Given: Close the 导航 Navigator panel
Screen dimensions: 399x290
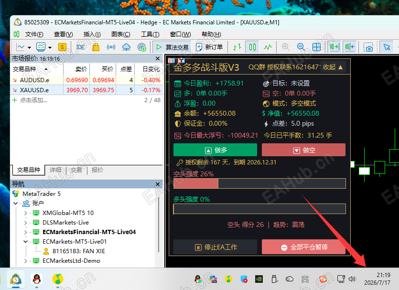Looking at the screenshot, I should 158,184.
